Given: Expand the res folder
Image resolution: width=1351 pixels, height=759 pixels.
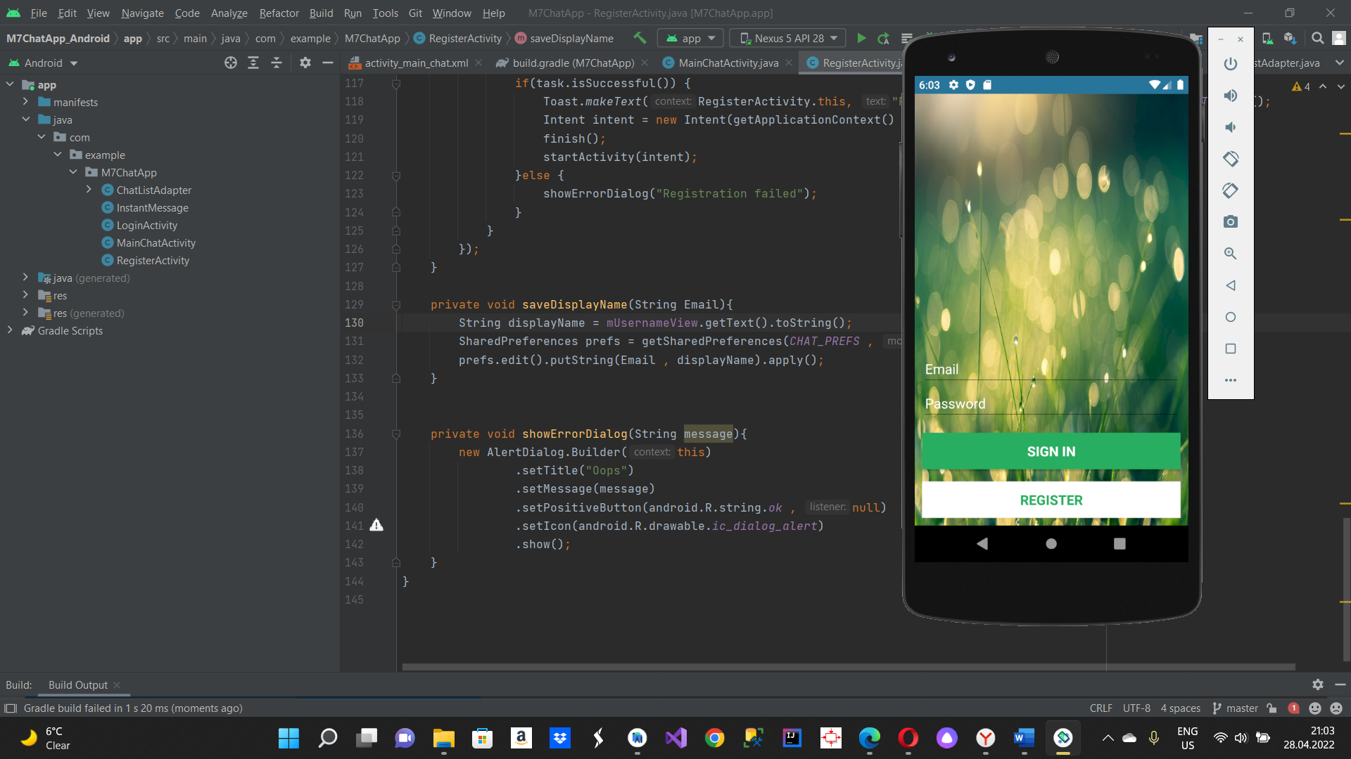Looking at the screenshot, I should coord(25,295).
